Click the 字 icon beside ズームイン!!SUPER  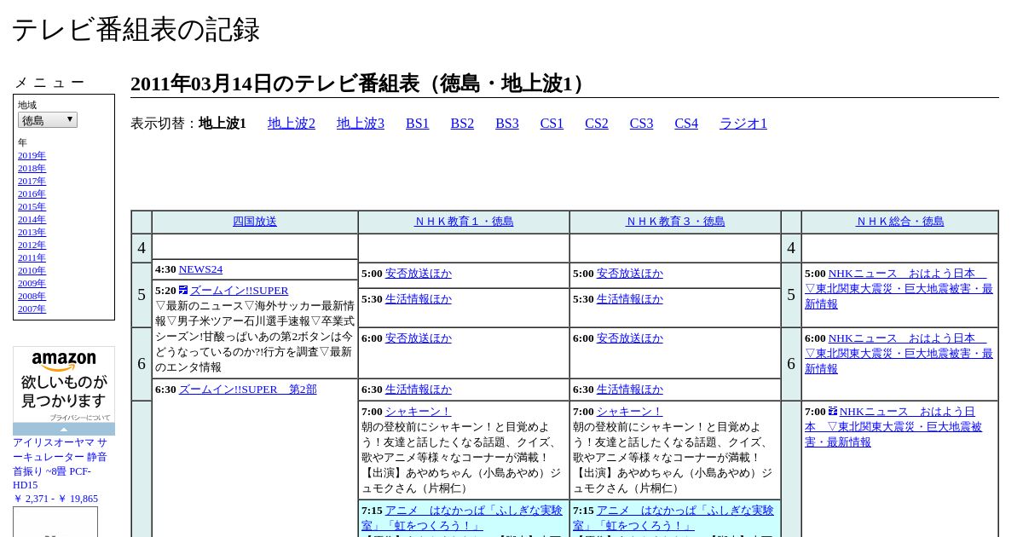pyautogui.click(x=183, y=290)
